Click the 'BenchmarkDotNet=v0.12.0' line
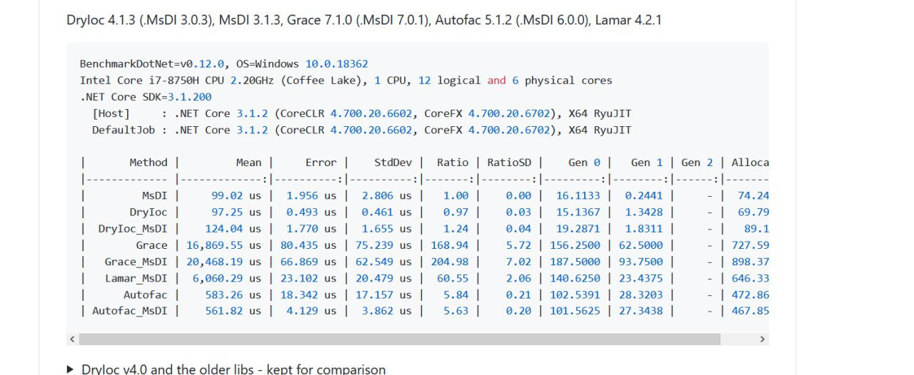Viewport: 914px width, 375px height. [224, 64]
